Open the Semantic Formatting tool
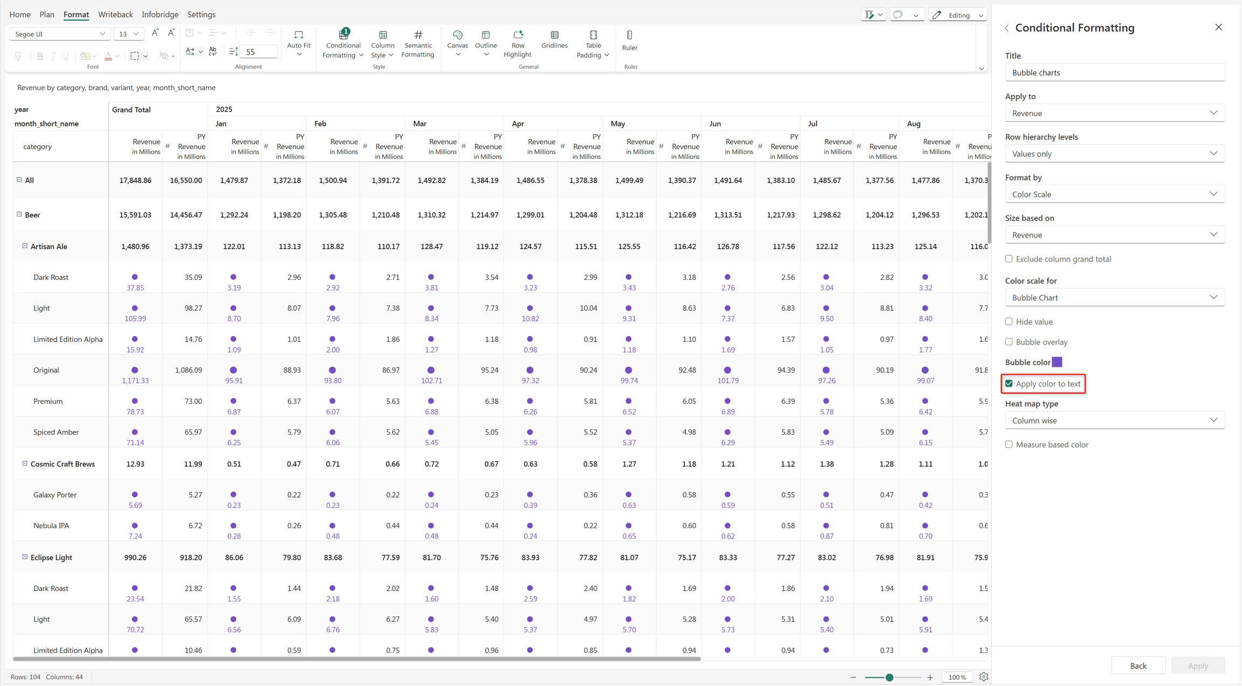1242x686 pixels. point(418,44)
